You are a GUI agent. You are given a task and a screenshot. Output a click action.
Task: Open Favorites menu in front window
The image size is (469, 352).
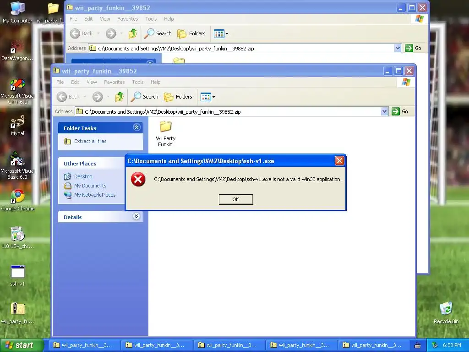(114, 82)
